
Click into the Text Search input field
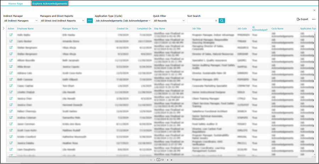click(x=200, y=21)
